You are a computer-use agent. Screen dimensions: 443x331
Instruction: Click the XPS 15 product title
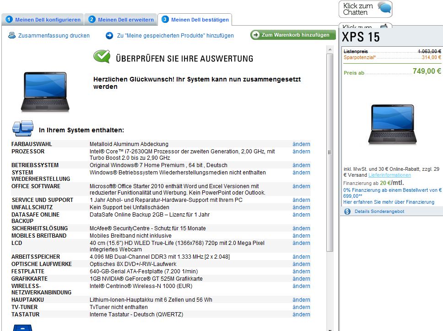point(361,37)
